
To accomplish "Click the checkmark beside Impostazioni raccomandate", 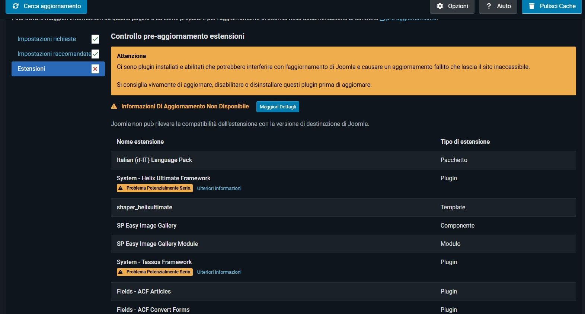I will 95,54.
